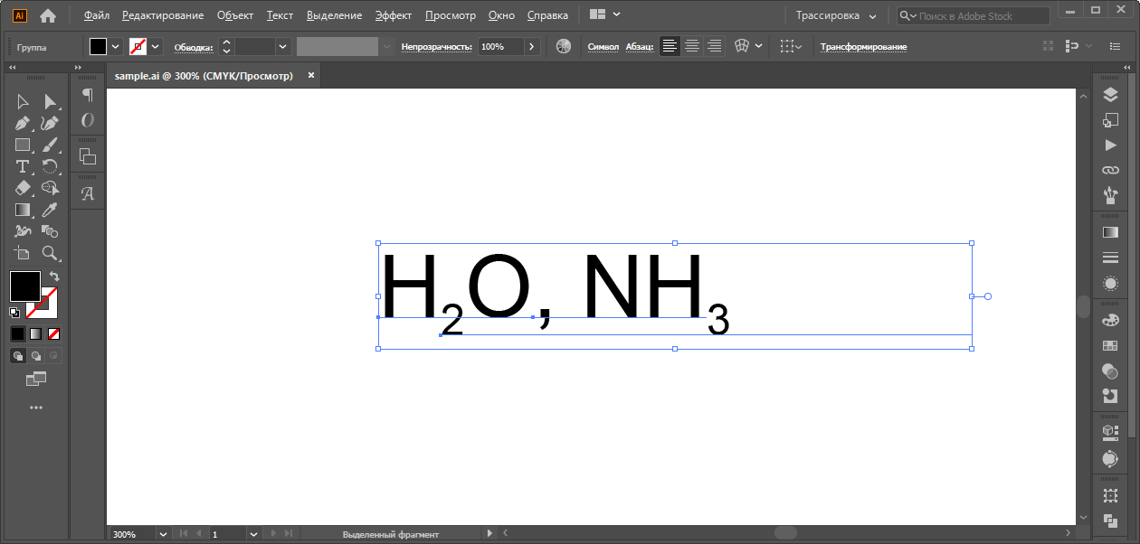Select the Type tool
This screenshot has width=1140, height=544.
click(x=23, y=166)
